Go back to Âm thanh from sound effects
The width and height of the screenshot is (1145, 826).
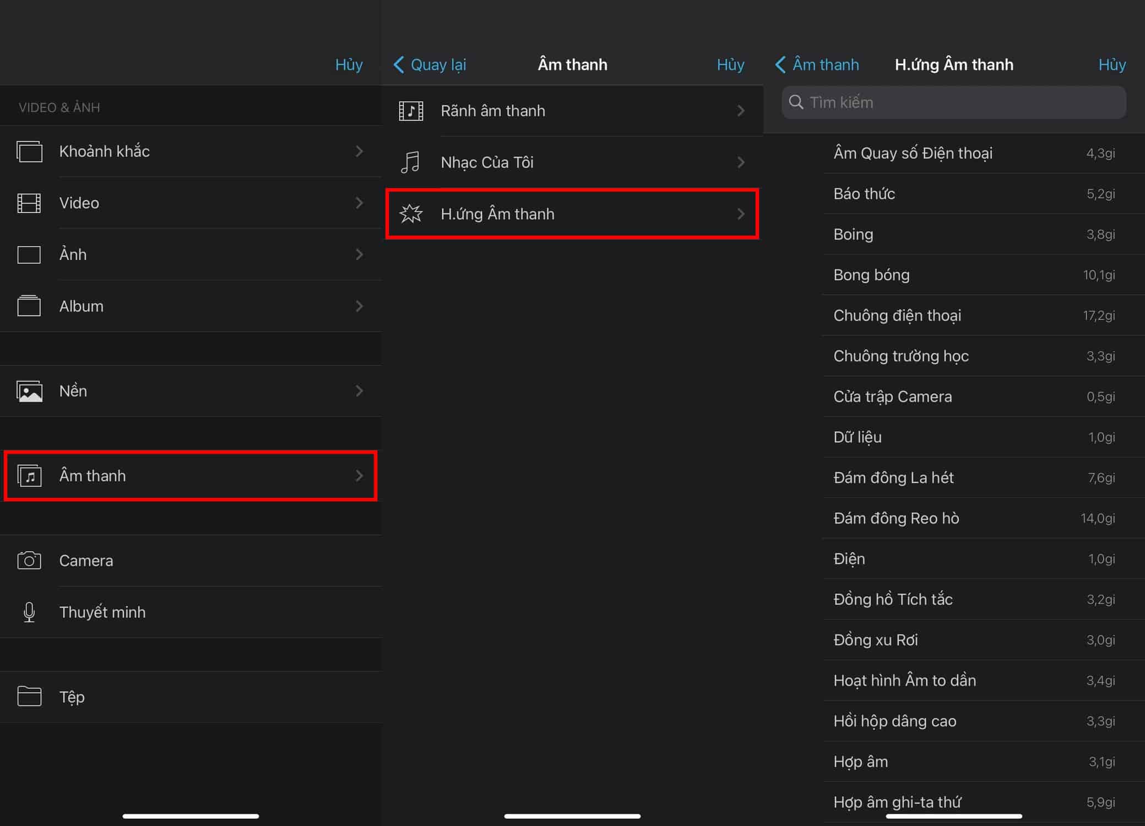pyautogui.click(x=817, y=64)
